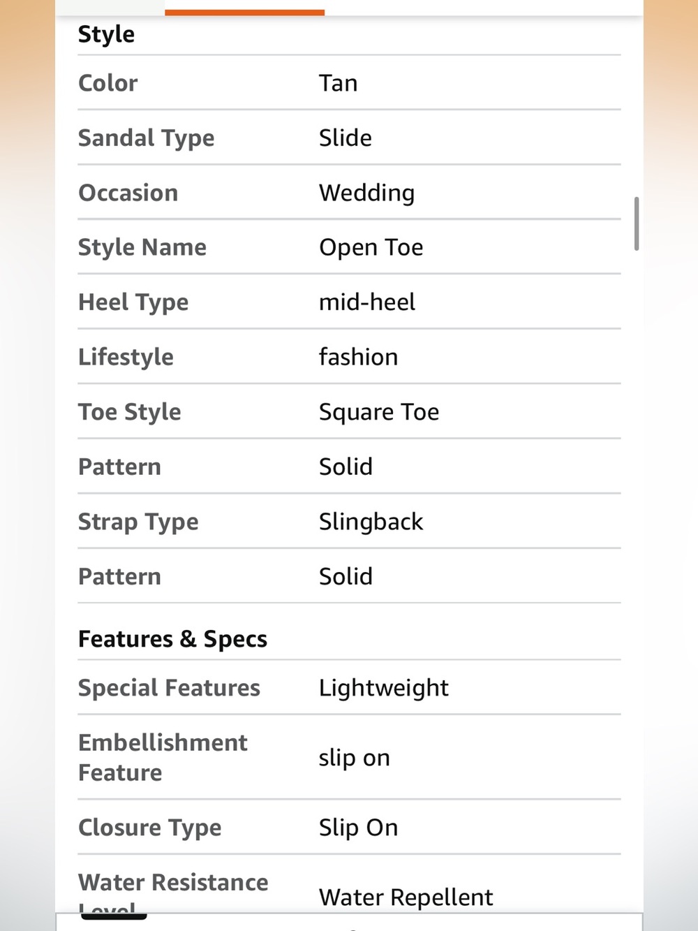Select the mid-heel value
Image resolution: width=698 pixels, height=931 pixels.
point(366,302)
